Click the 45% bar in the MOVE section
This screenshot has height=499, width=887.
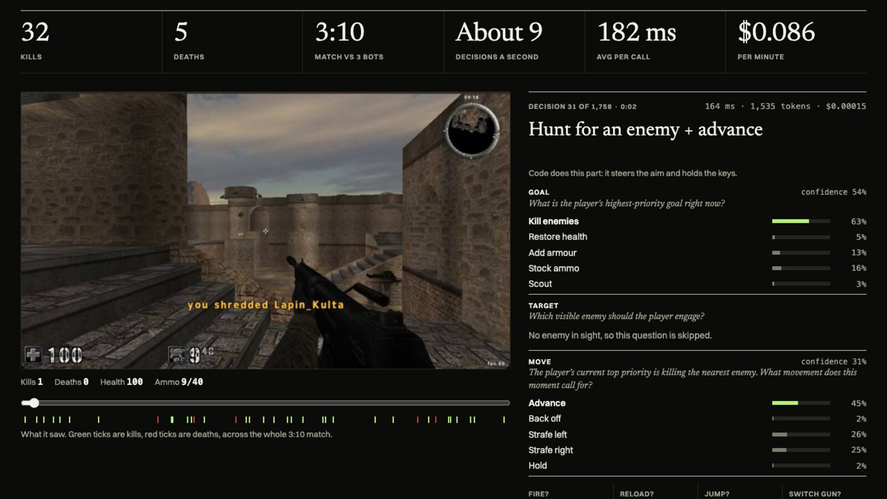[x=801, y=403]
